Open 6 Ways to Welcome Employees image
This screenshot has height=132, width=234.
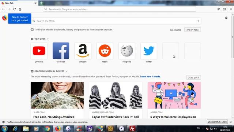[x=174, y=95]
